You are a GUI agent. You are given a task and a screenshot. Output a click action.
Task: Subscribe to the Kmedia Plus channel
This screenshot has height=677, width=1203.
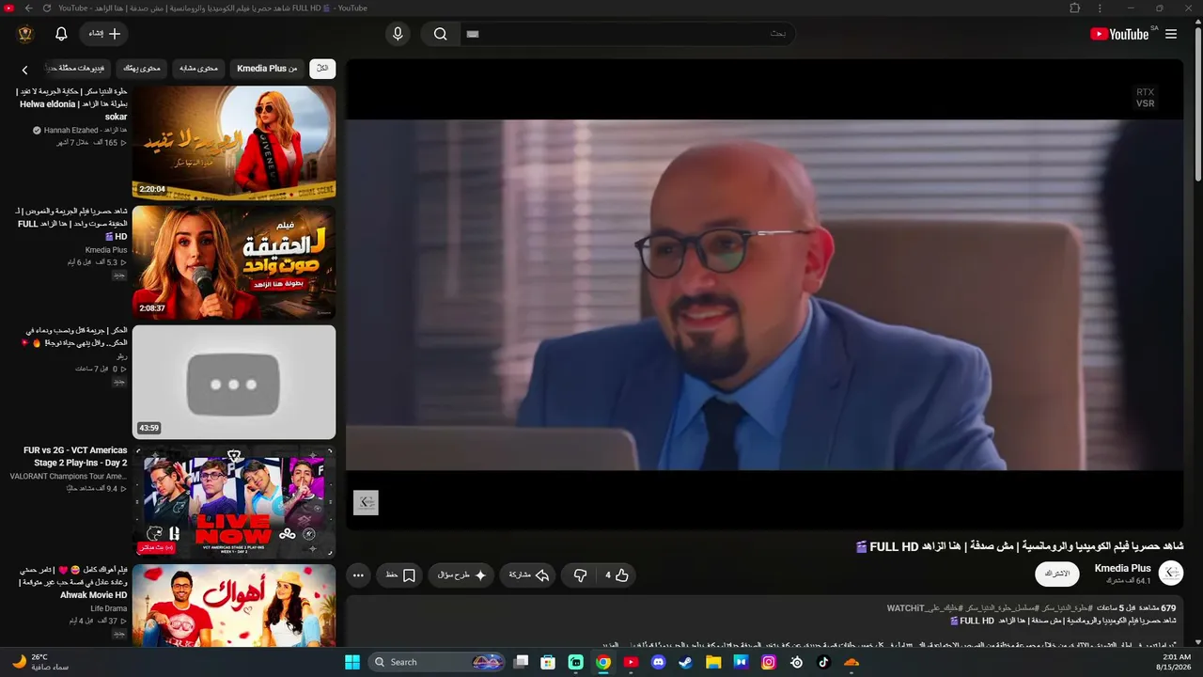(1057, 574)
